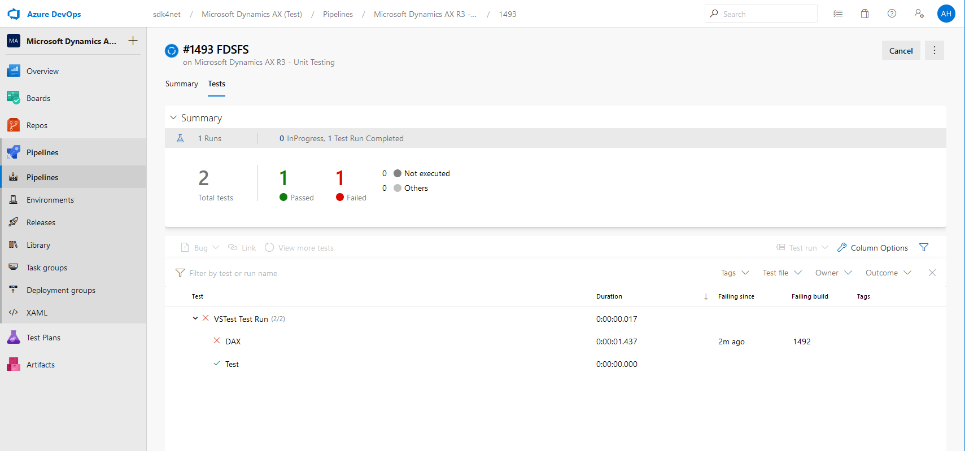Click View more tests
Viewport: 965px width, 451px height.
[x=299, y=248]
